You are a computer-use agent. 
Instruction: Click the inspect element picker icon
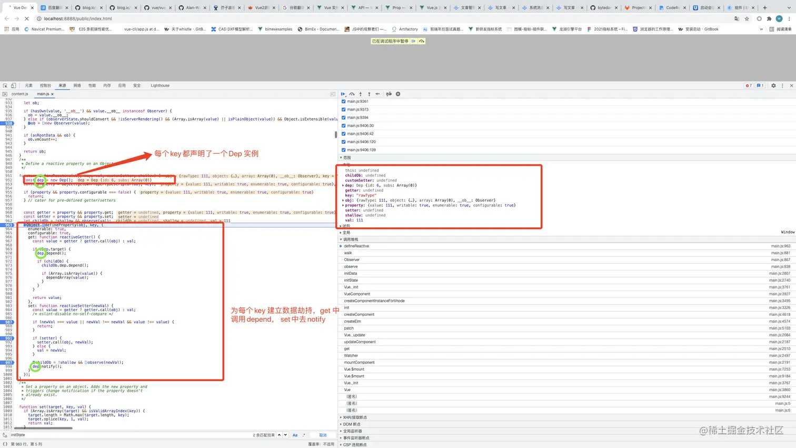pyautogui.click(x=5, y=85)
